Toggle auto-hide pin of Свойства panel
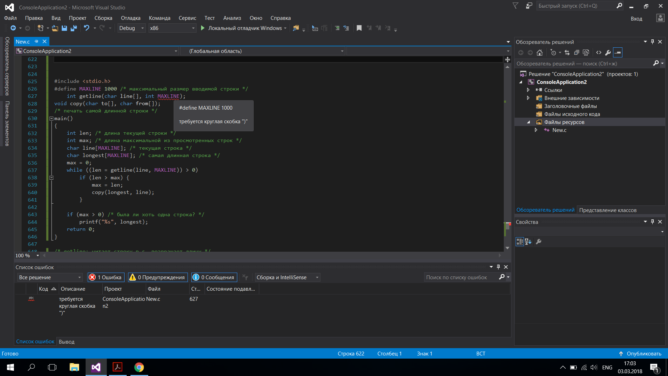 (652, 222)
